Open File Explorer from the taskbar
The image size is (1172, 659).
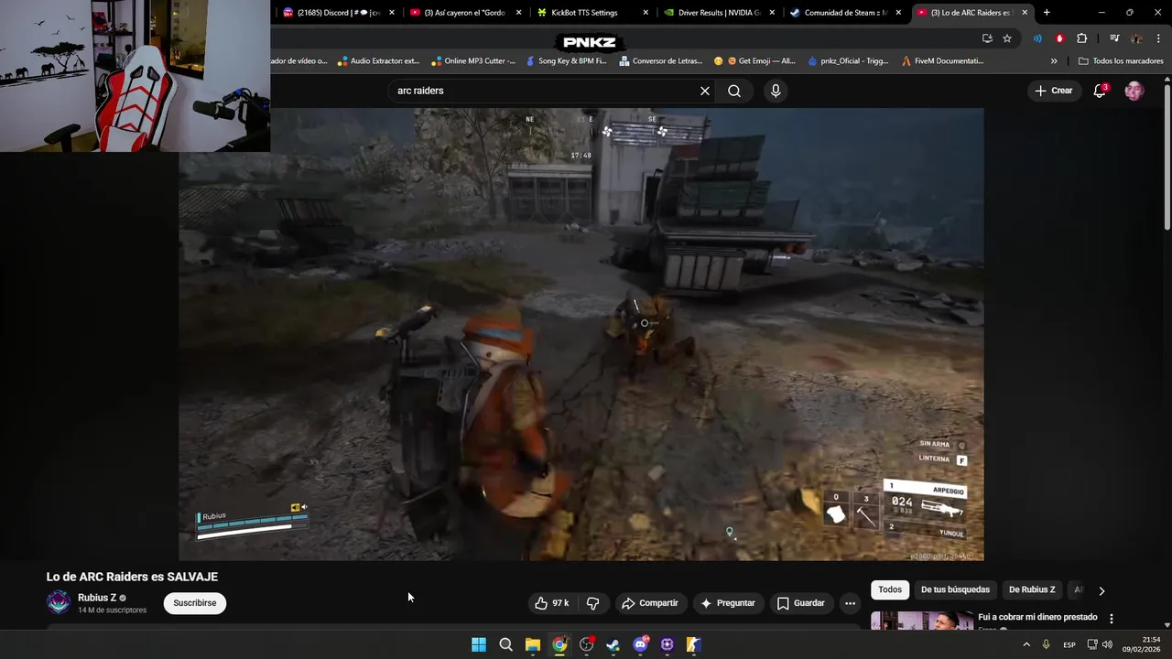[533, 644]
